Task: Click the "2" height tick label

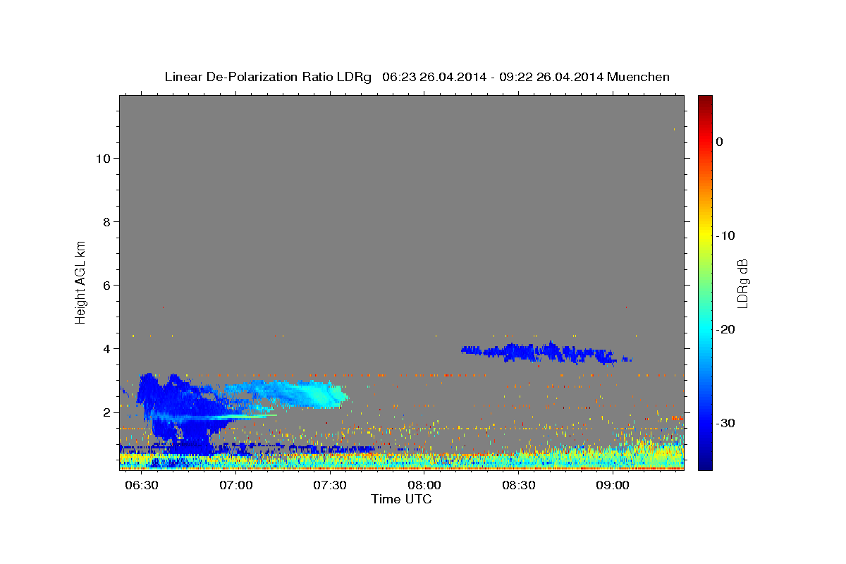Action: pyautogui.click(x=107, y=412)
